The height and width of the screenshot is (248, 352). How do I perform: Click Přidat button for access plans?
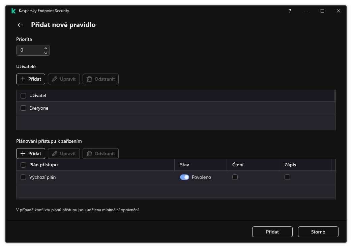click(31, 154)
